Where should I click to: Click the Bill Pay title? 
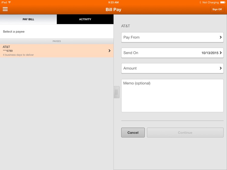click(113, 10)
